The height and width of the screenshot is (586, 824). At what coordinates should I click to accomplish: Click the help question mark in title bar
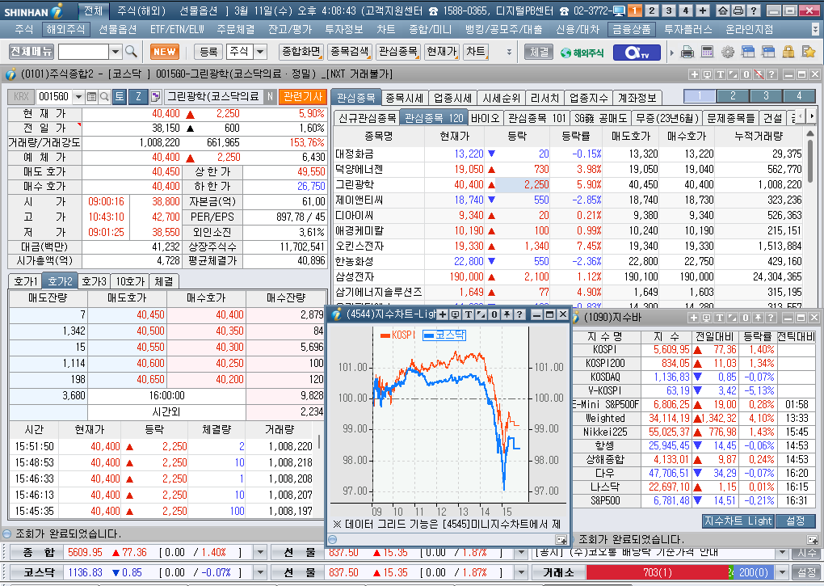pos(754,11)
